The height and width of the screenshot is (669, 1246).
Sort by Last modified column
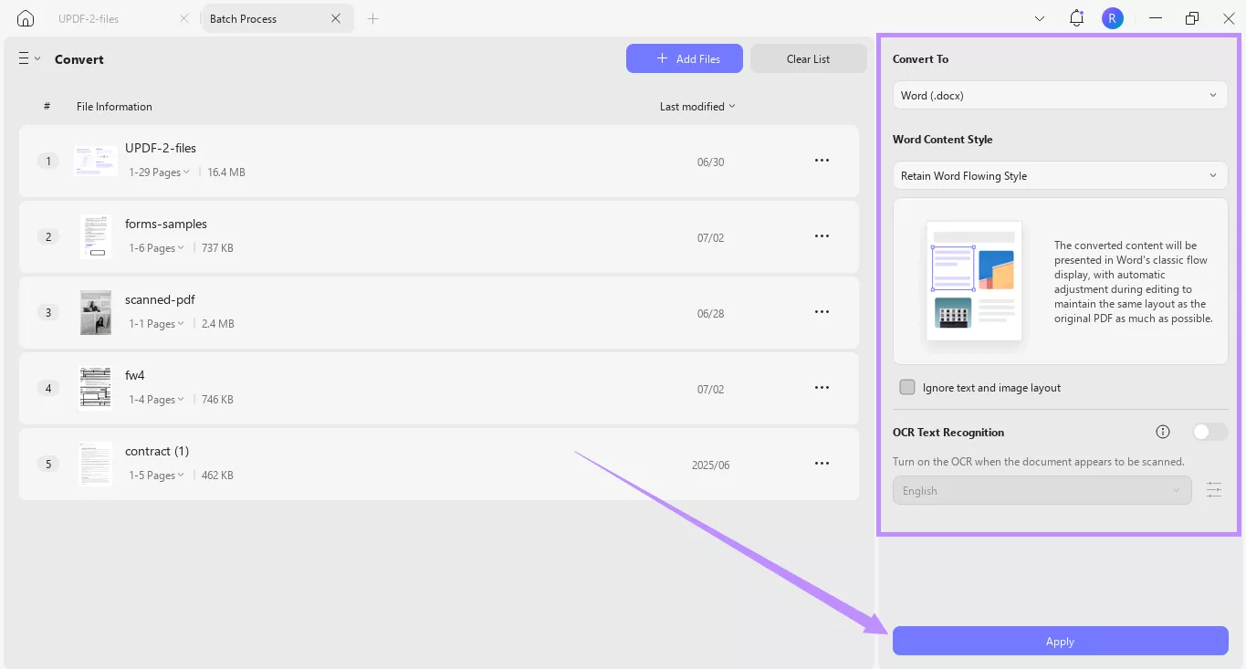tap(697, 107)
